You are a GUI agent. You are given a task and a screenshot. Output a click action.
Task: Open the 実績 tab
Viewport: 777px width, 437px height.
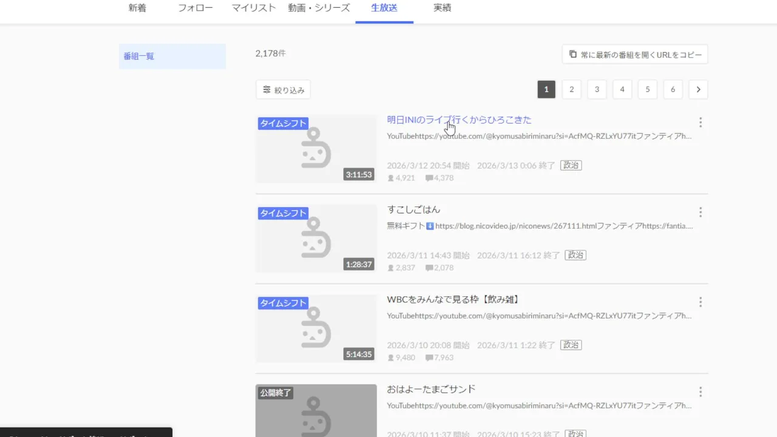[x=442, y=8]
